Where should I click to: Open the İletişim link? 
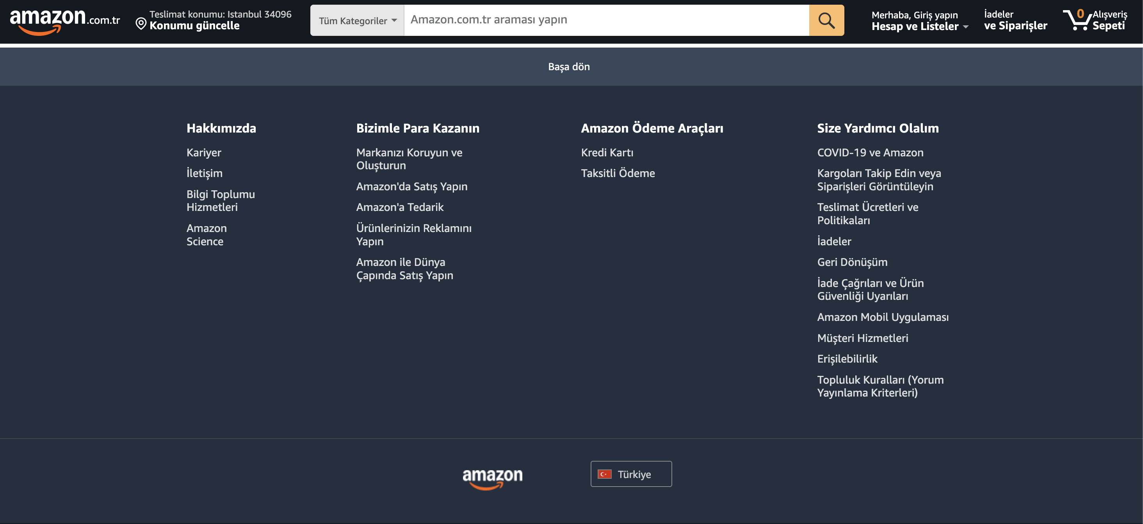pos(205,173)
